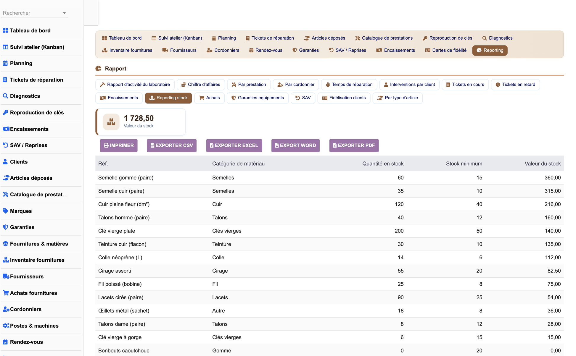
Task: Click the Catégorie de matériau column header
Action: click(238, 164)
